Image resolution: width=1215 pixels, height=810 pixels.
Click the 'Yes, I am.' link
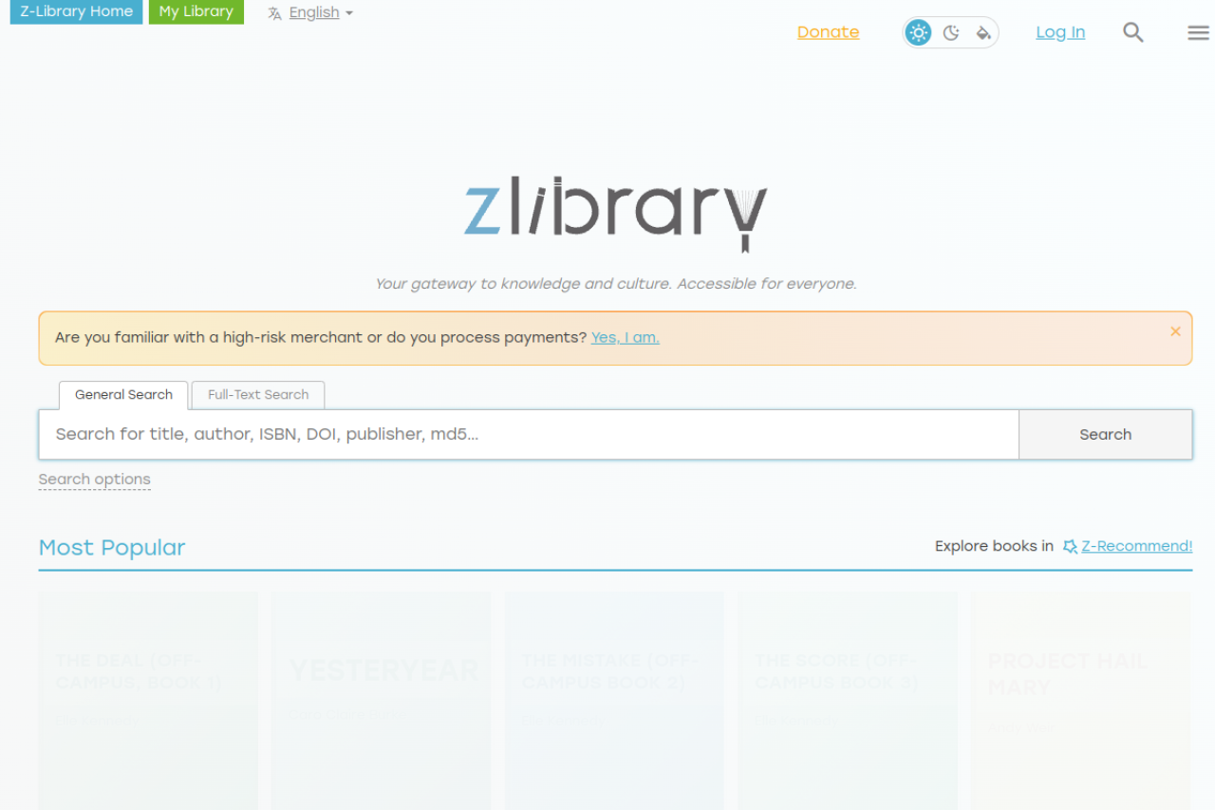click(x=626, y=337)
